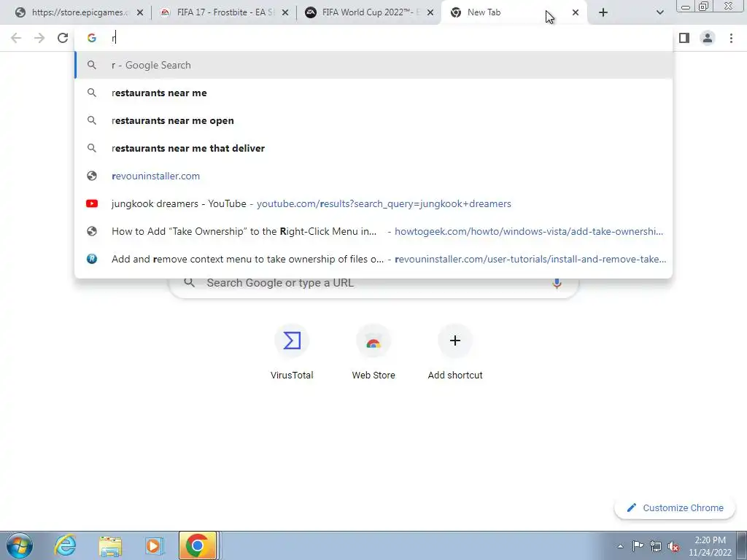Select the 'r - Google Search' suggestion
Screen dimensions: 747x560
373,65
